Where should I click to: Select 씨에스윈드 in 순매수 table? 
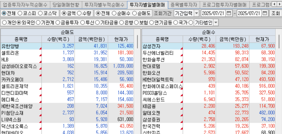coord(208,100)
